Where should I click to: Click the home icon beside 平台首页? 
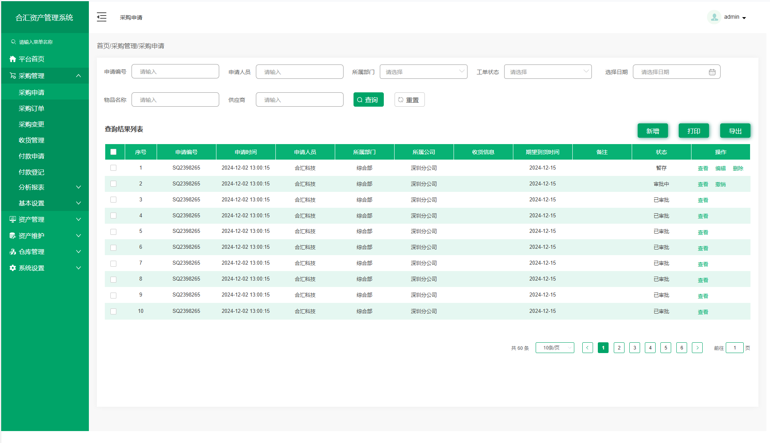pyautogui.click(x=13, y=59)
